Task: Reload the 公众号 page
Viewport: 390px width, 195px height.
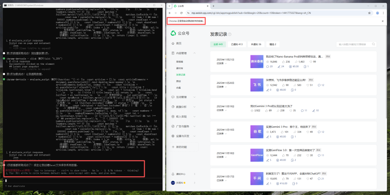Action: coord(182,13)
